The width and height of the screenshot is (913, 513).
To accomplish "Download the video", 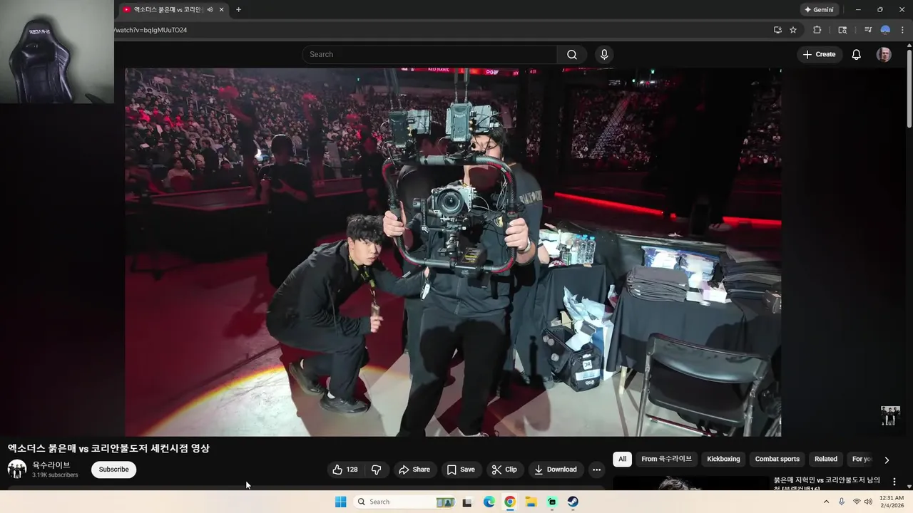I will [556, 470].
